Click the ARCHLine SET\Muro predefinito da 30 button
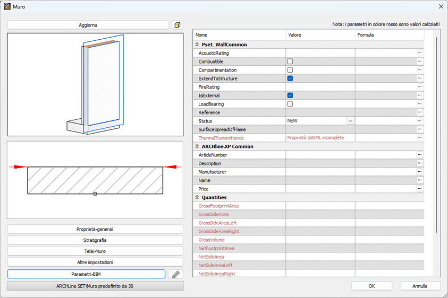 (95, 286)
